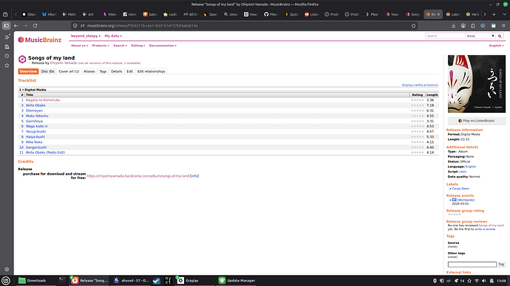Click write a review link

(x=485, y=229)
